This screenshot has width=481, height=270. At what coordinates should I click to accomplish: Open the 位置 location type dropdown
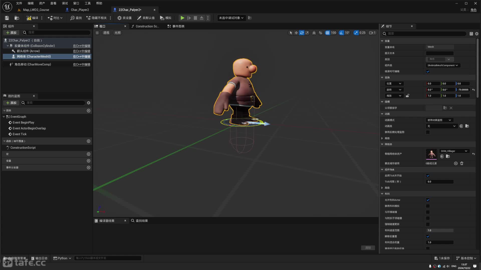point(394,83)
